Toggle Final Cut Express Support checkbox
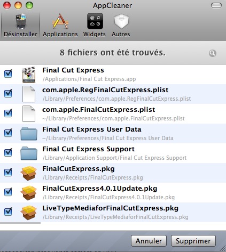This screenshot has height=252, width=226. (8, 152)
